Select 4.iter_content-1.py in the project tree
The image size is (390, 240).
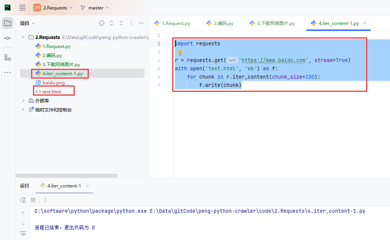63,74
